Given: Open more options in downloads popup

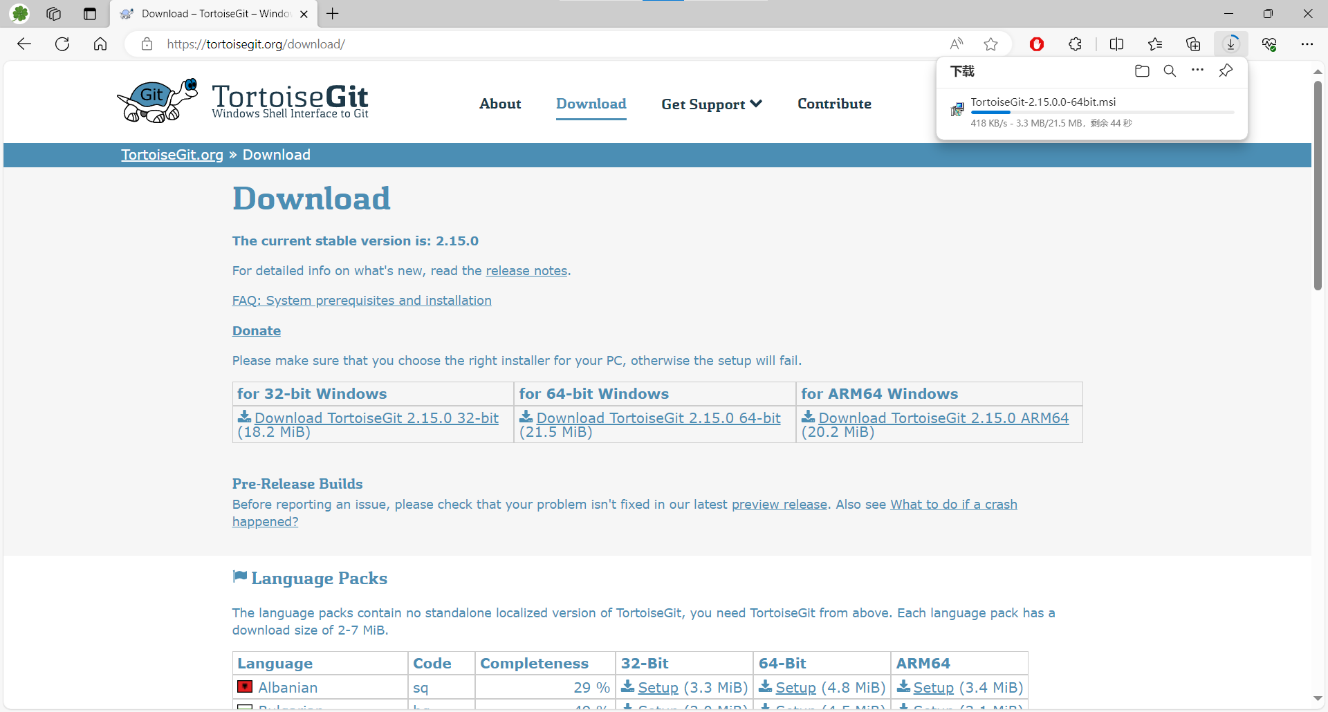Looking at the screenshot, I should click(1197, 71).
